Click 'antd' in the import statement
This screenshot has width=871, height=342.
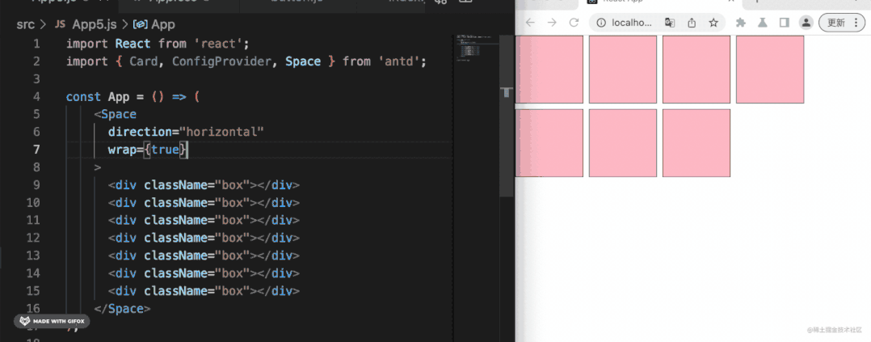[x=399, y=61]
